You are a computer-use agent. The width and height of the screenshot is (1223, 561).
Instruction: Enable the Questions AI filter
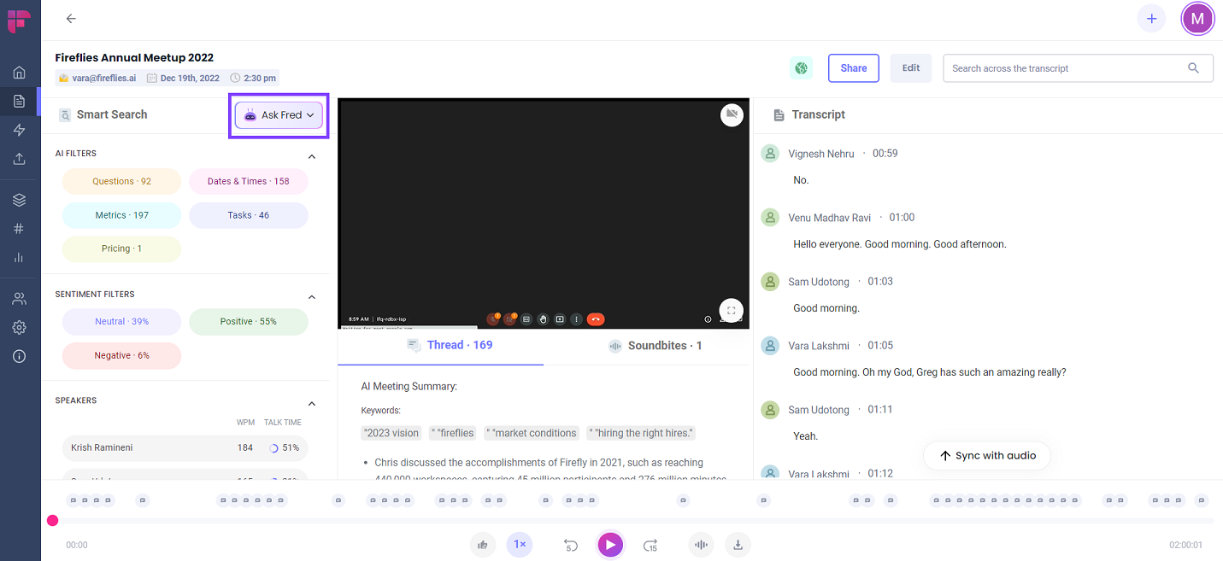pos(121,181)
